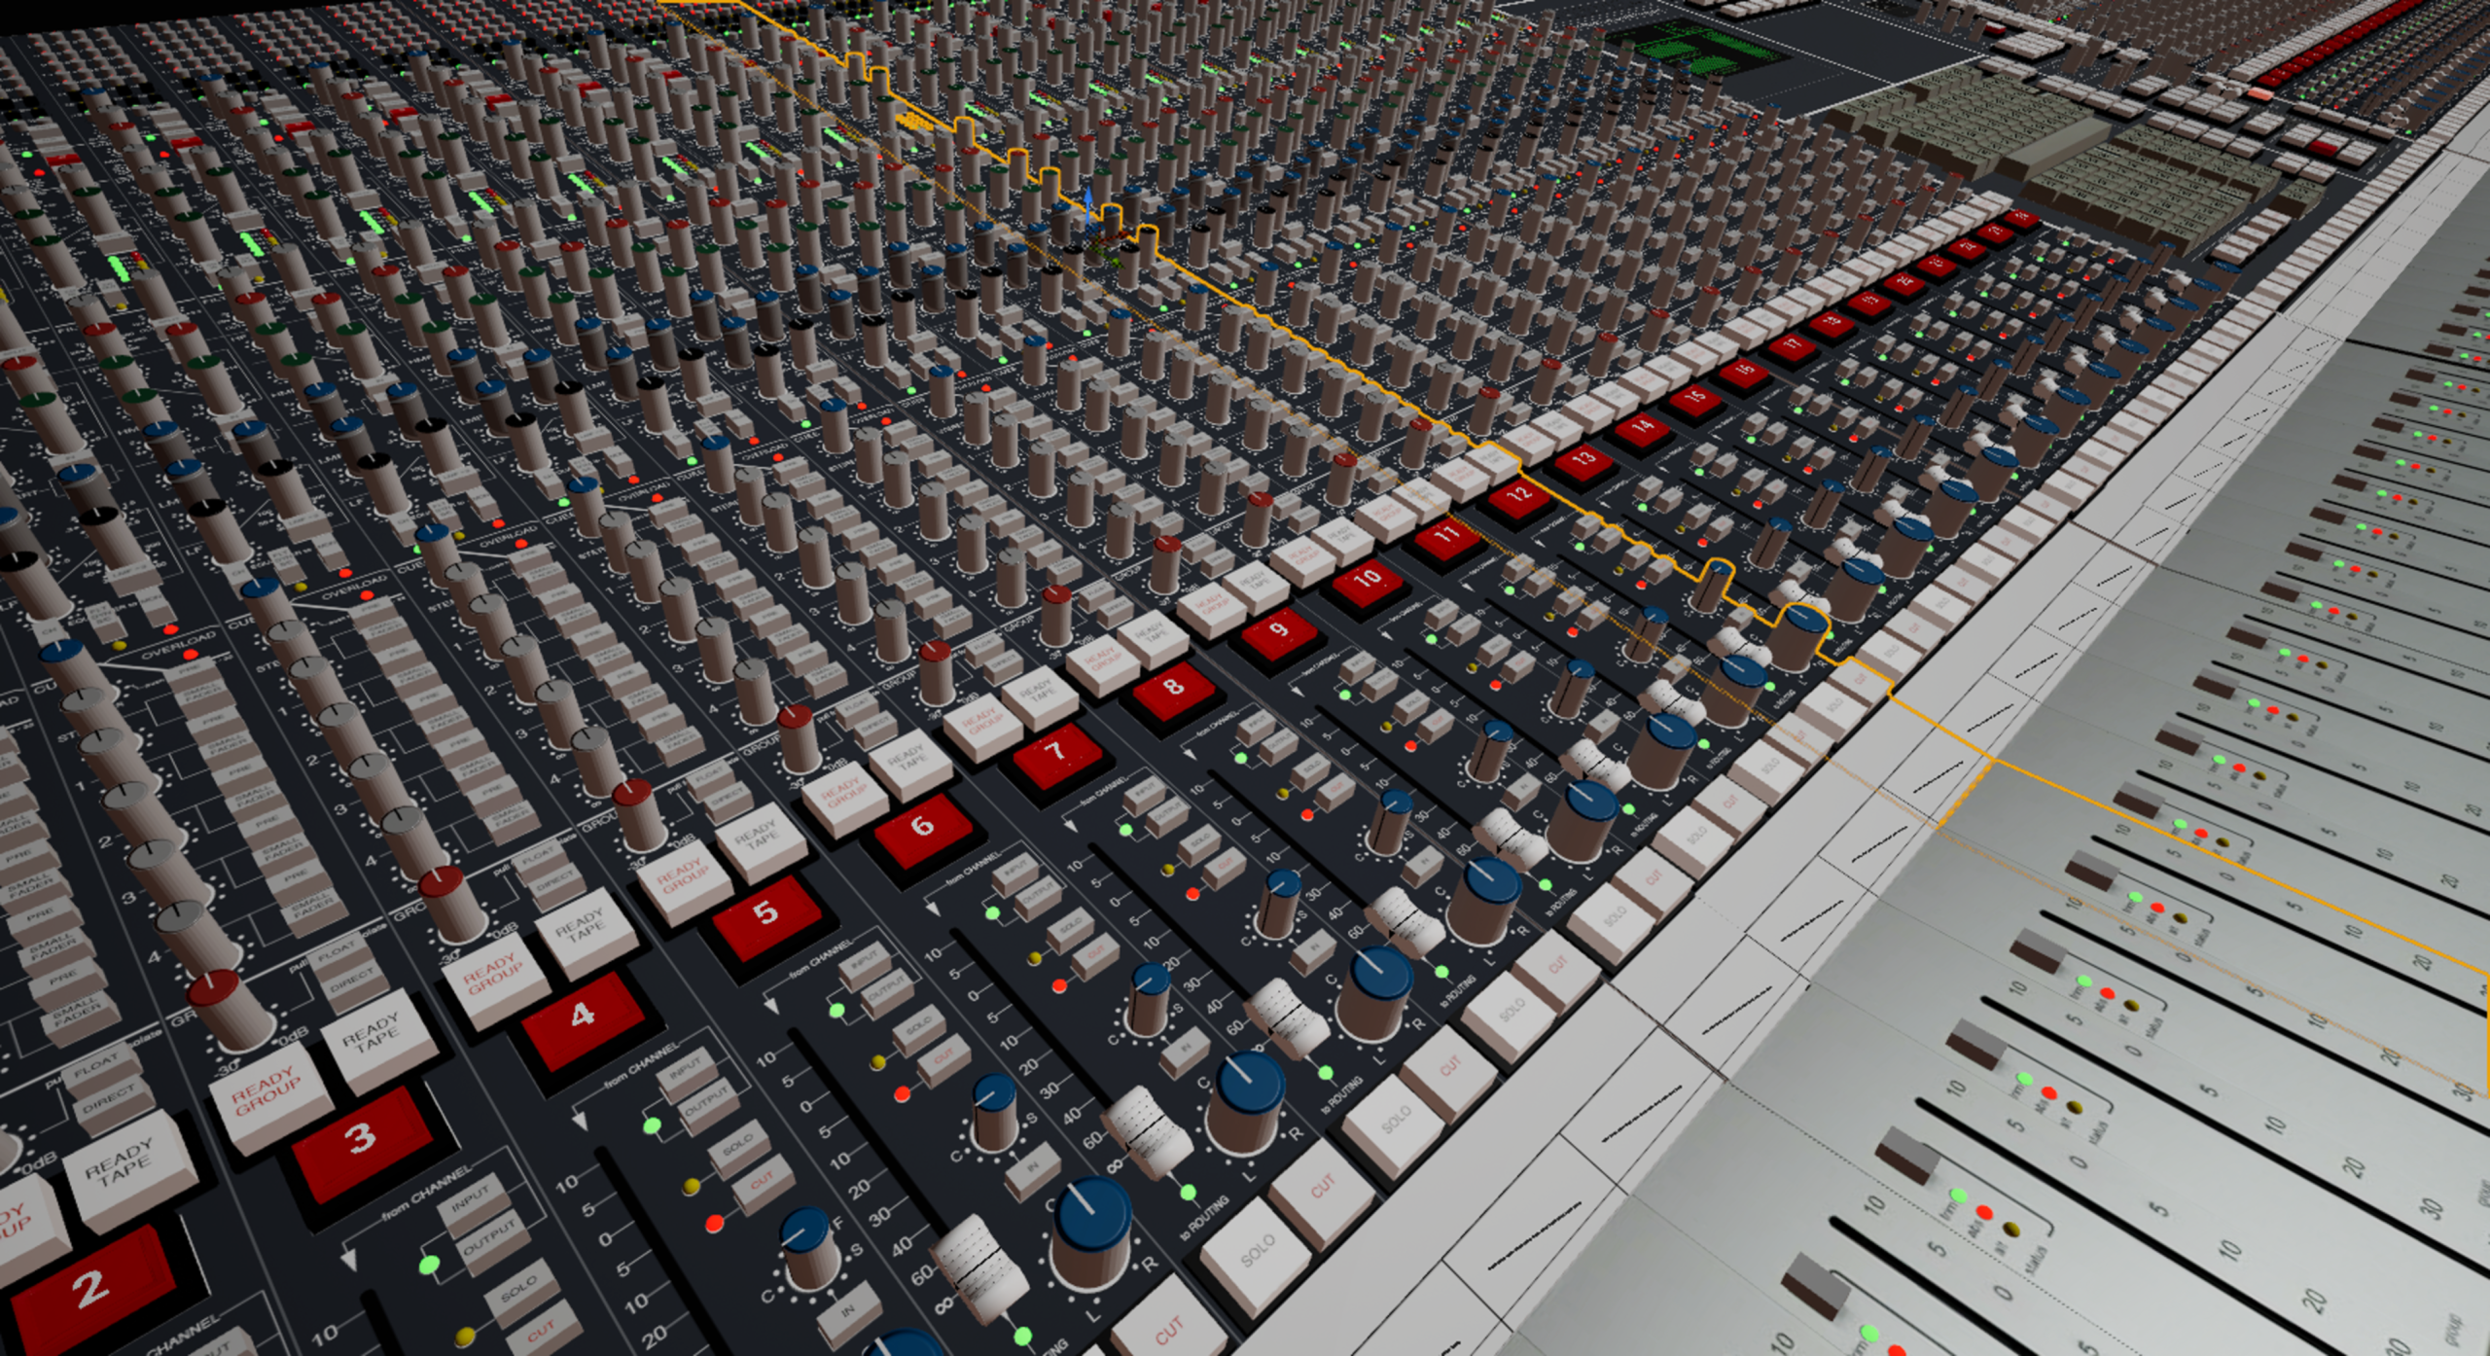The width and height of the screenshot is (2490, 1356).
Task: Hit the red button numbered 12
Action: tap(1518, 496)
